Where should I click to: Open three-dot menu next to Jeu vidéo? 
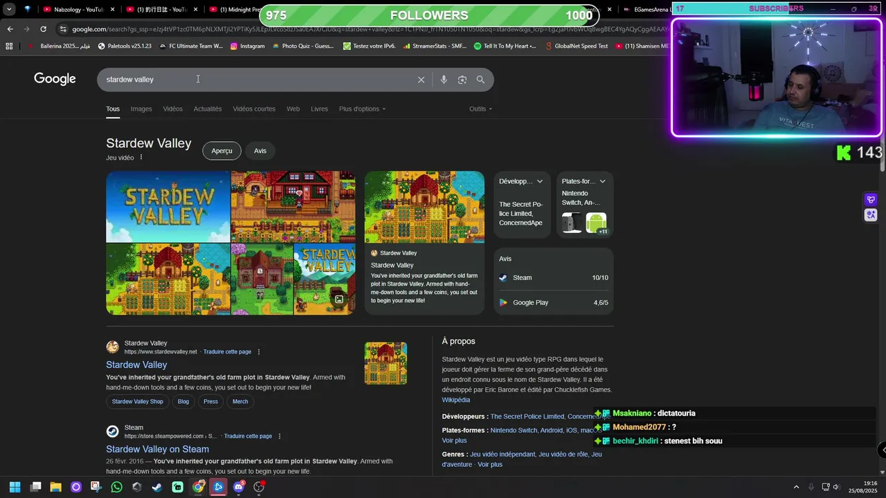point(141,158)
